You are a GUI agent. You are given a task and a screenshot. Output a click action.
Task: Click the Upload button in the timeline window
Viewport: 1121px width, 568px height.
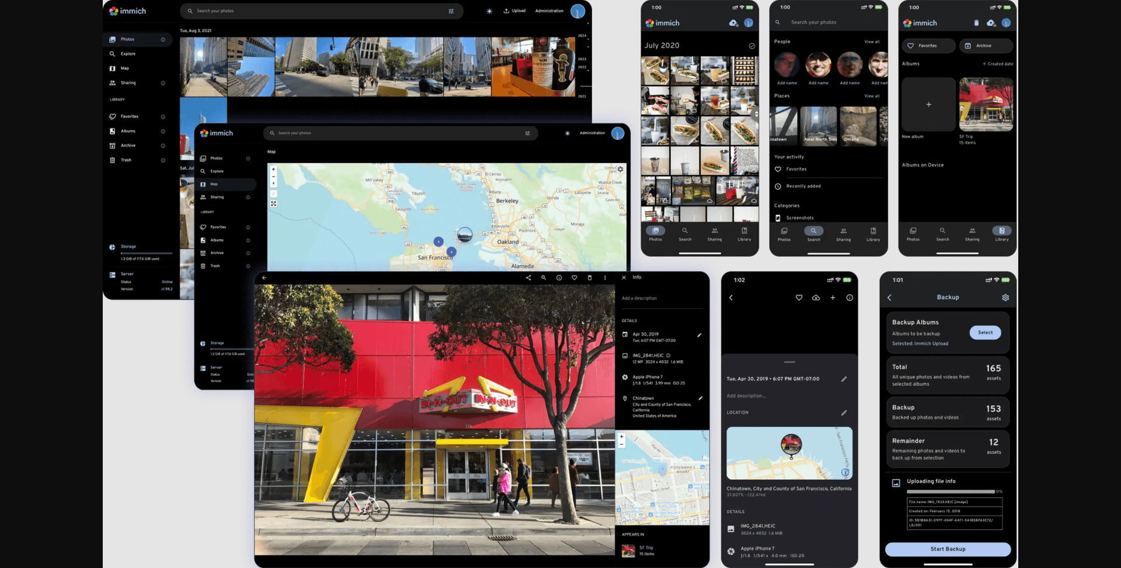514,11
